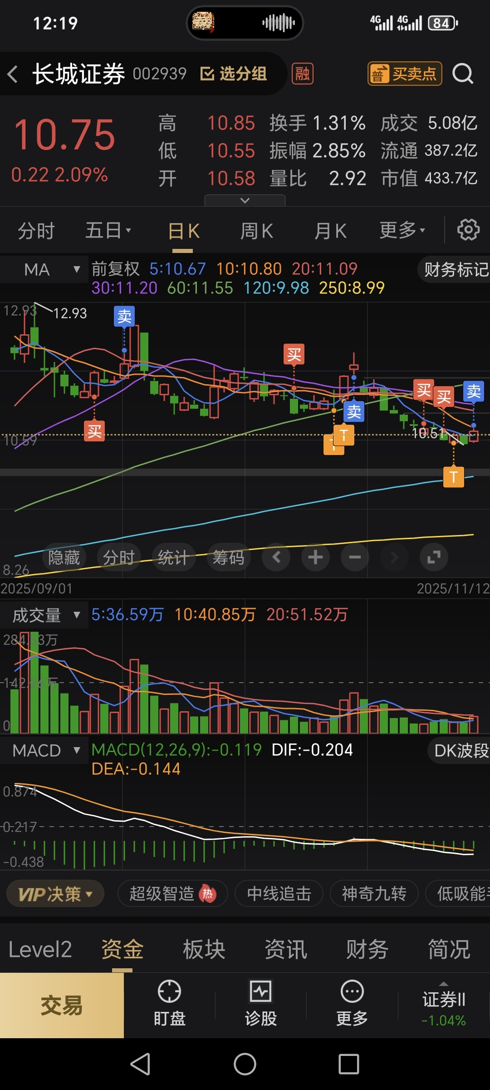Select the 日K tab
This screenshot has height=1090, width=490.
tap(183, 231)
